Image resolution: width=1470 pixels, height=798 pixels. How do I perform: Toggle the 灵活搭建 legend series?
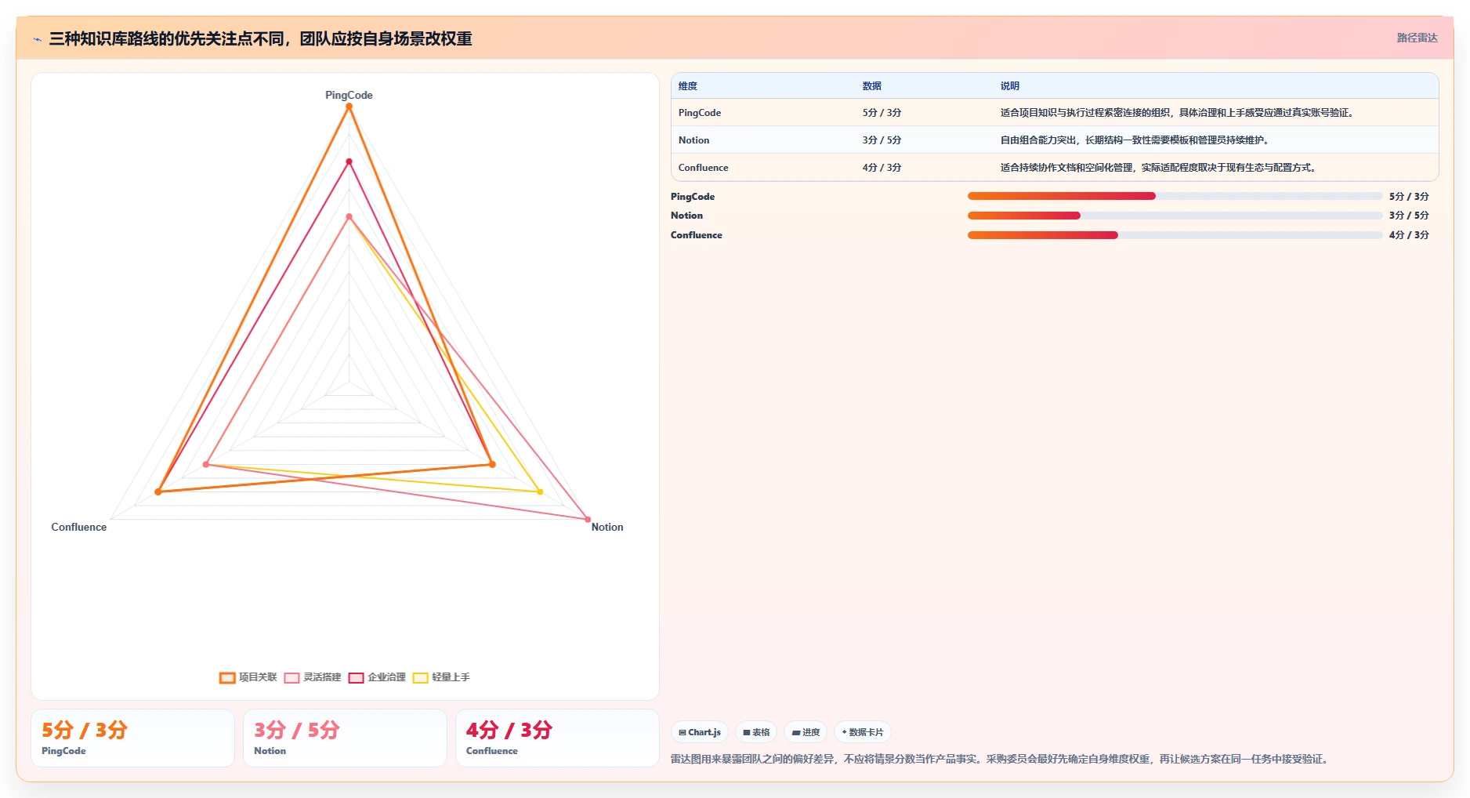coord(313,677)
